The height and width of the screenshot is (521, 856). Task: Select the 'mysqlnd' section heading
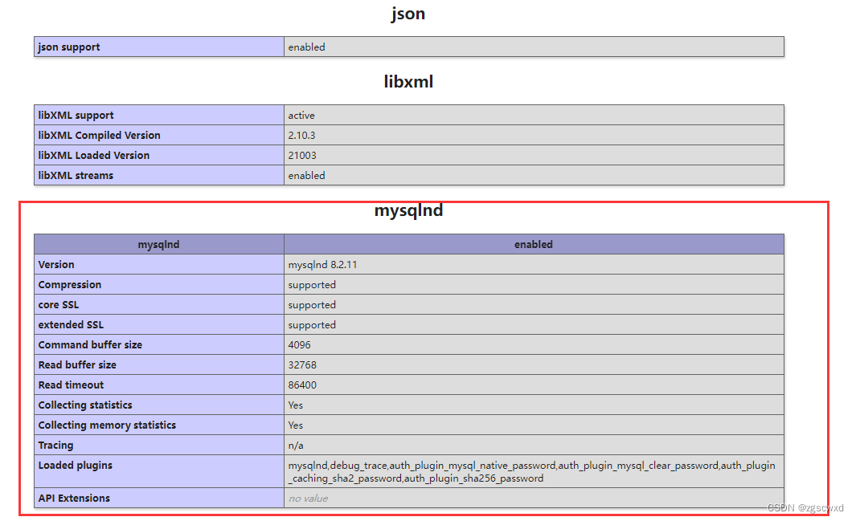408,210
